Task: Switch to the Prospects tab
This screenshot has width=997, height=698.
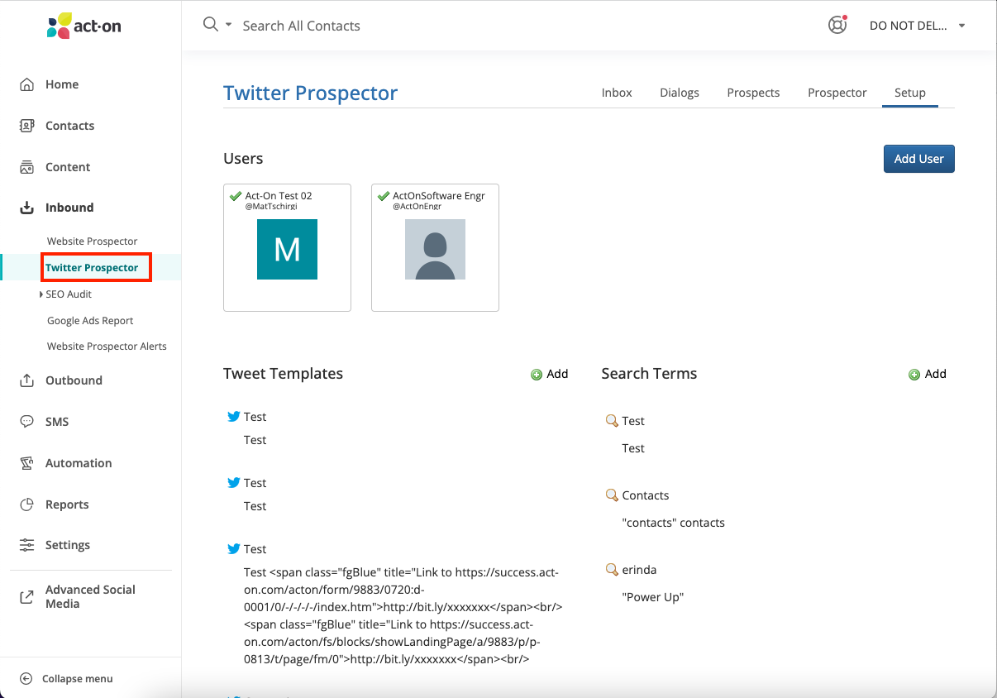Action: click(x=753, y=93)
